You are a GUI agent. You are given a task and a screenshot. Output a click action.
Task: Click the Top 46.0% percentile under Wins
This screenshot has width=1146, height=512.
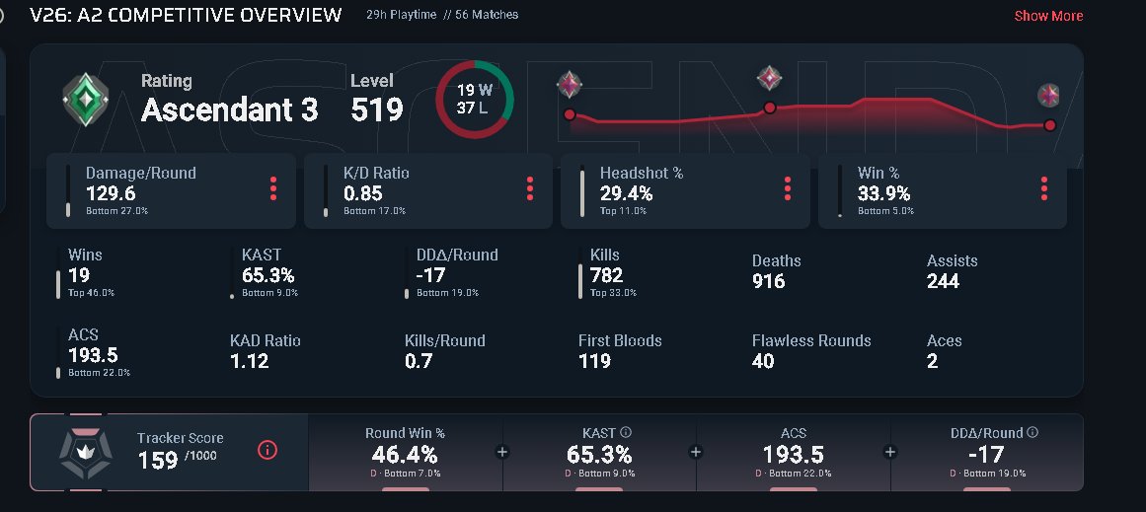(92, 293)
